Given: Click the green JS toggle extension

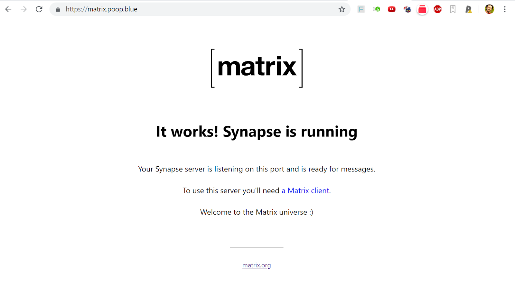Looking at the screenshot, I should pos(376,9).
